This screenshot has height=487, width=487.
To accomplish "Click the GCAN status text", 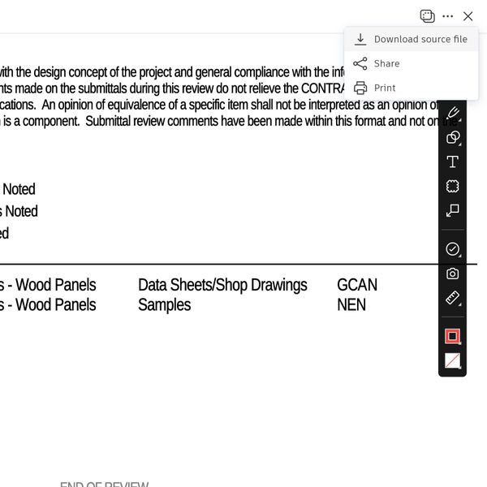I will coord(357,285).
